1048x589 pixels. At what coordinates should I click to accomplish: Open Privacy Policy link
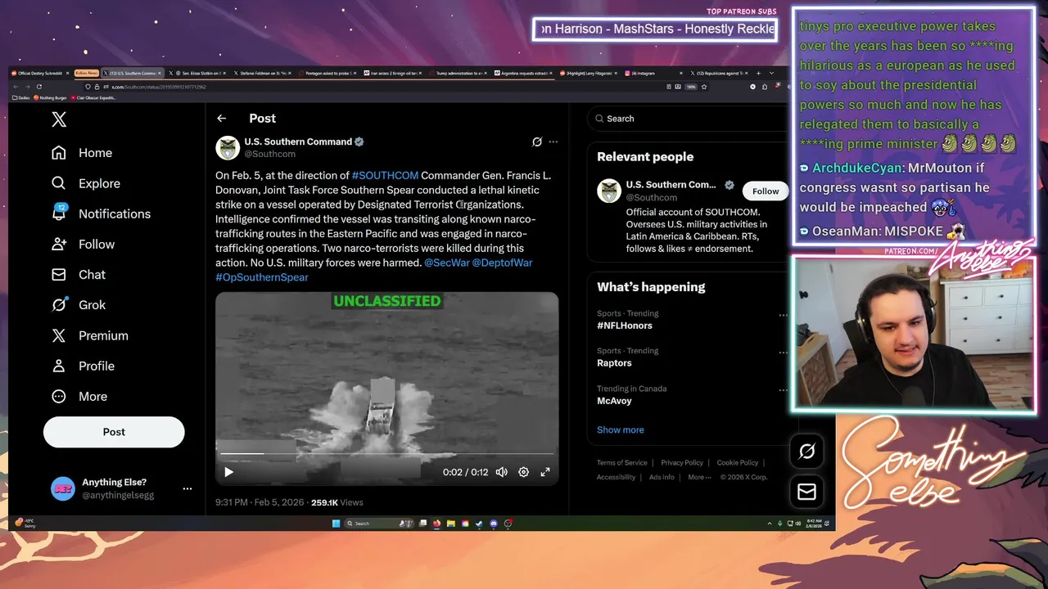682,463
